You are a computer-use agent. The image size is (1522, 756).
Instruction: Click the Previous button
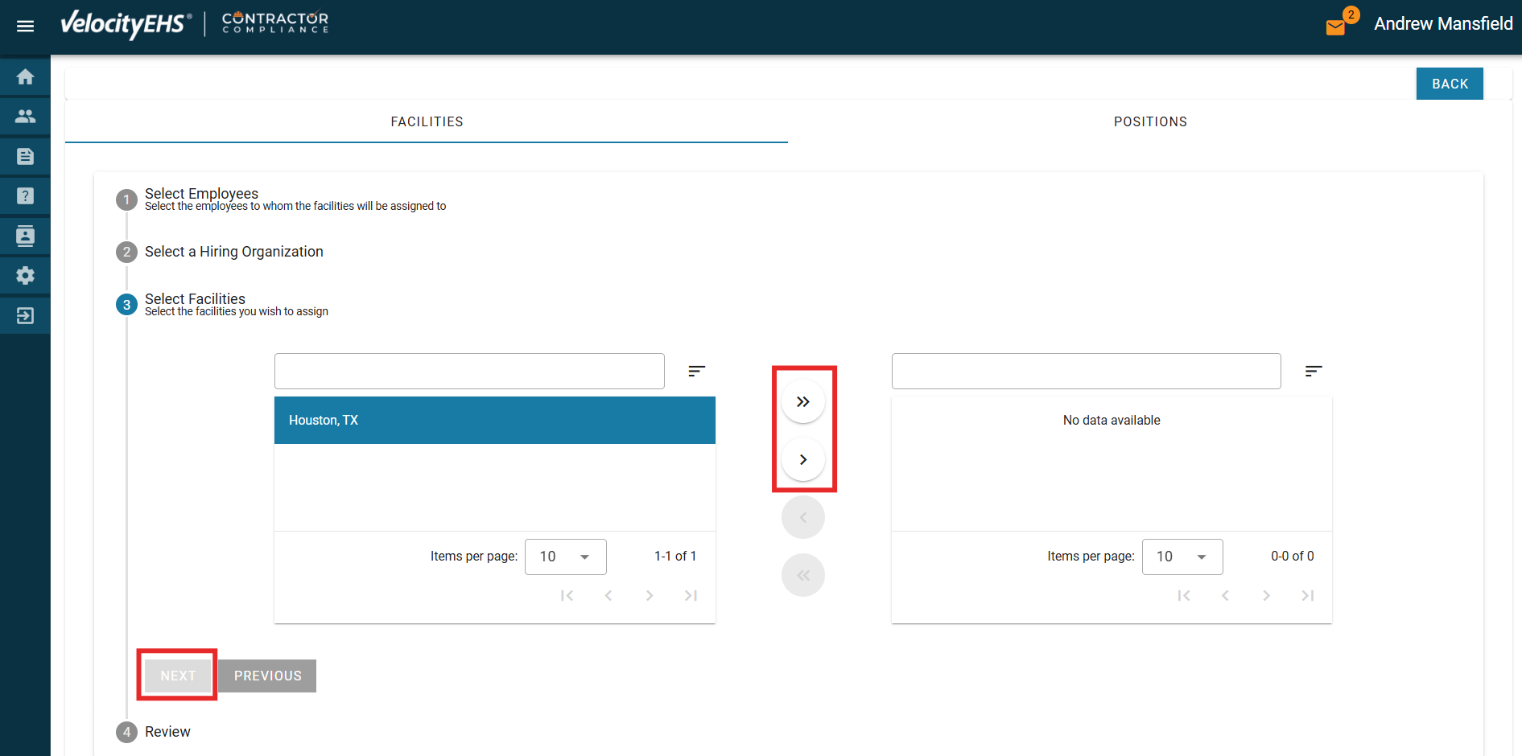tap(267, 676)
